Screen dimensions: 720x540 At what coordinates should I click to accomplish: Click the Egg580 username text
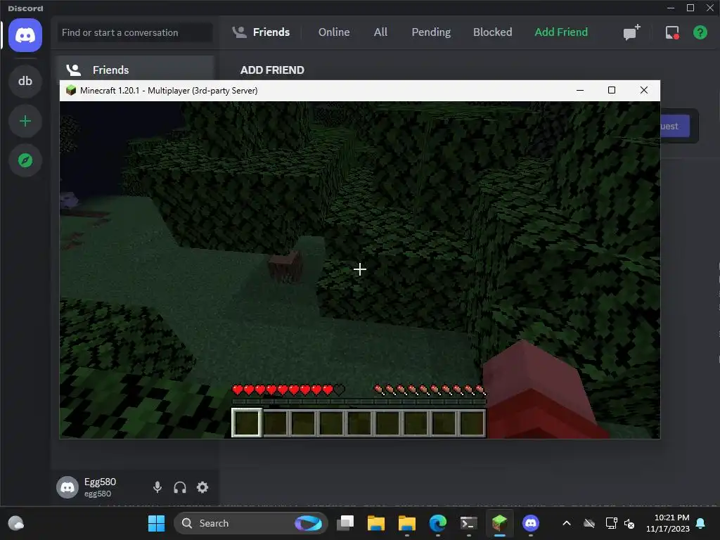coord(100,482)
